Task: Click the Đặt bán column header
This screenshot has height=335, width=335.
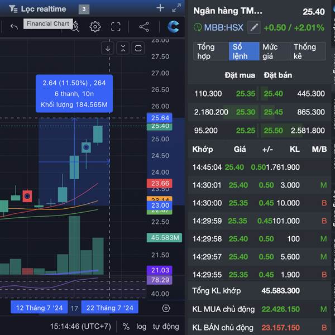Action: point(277,75)
